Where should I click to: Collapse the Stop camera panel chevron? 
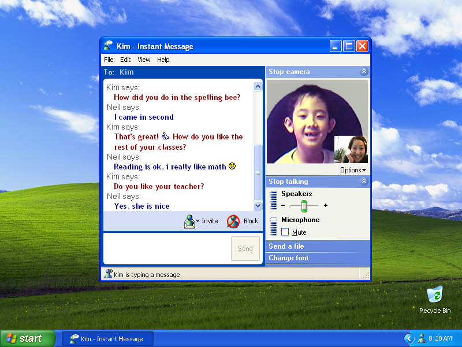pyautogui.click(x=364, y=71)
